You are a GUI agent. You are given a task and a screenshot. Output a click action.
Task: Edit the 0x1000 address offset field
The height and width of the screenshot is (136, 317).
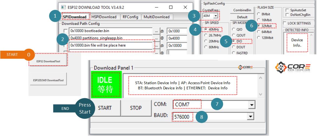click(177, 31)
